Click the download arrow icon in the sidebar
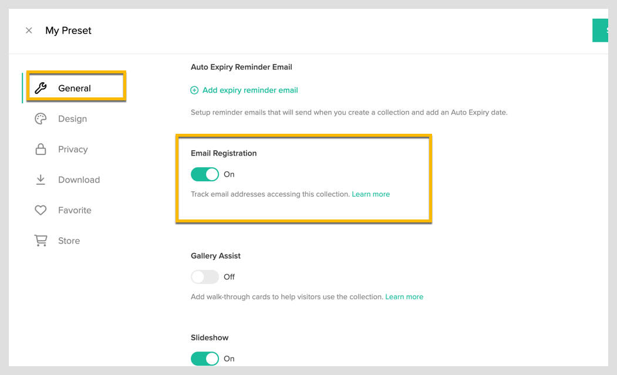This screenshot has width=617, height=375. (41, 180)
